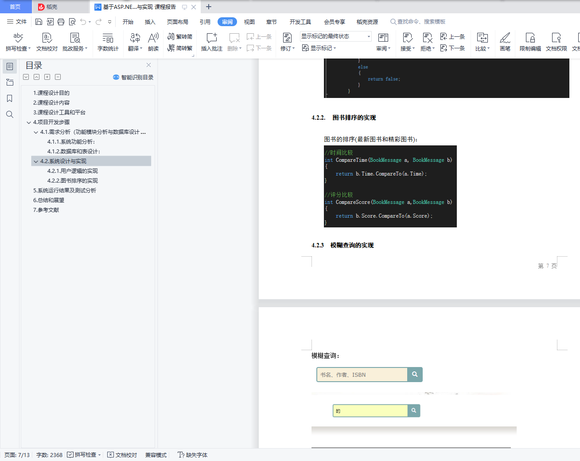Jump to 5.系统运行结果及测试分析 in the outline
This screenshot has height=461, width=580.
65,191
